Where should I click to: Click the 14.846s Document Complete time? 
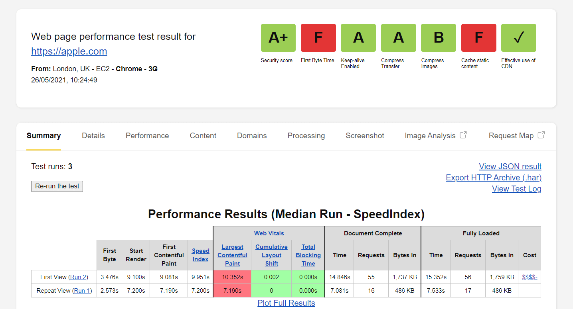[x=340, y=277]
